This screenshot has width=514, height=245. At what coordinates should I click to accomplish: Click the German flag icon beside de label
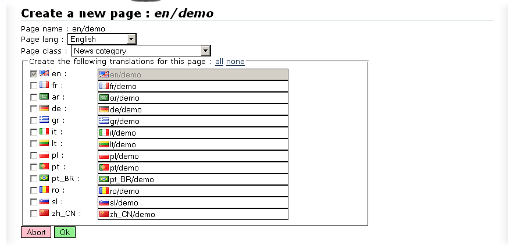pos(44,108)
